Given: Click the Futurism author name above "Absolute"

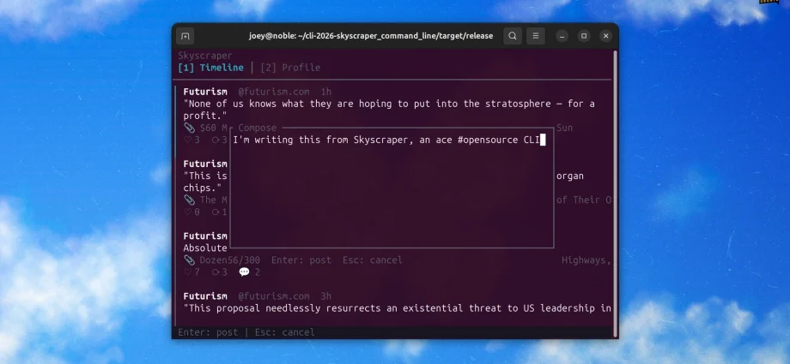Looking at the screenshot, I should click(205, 236).
